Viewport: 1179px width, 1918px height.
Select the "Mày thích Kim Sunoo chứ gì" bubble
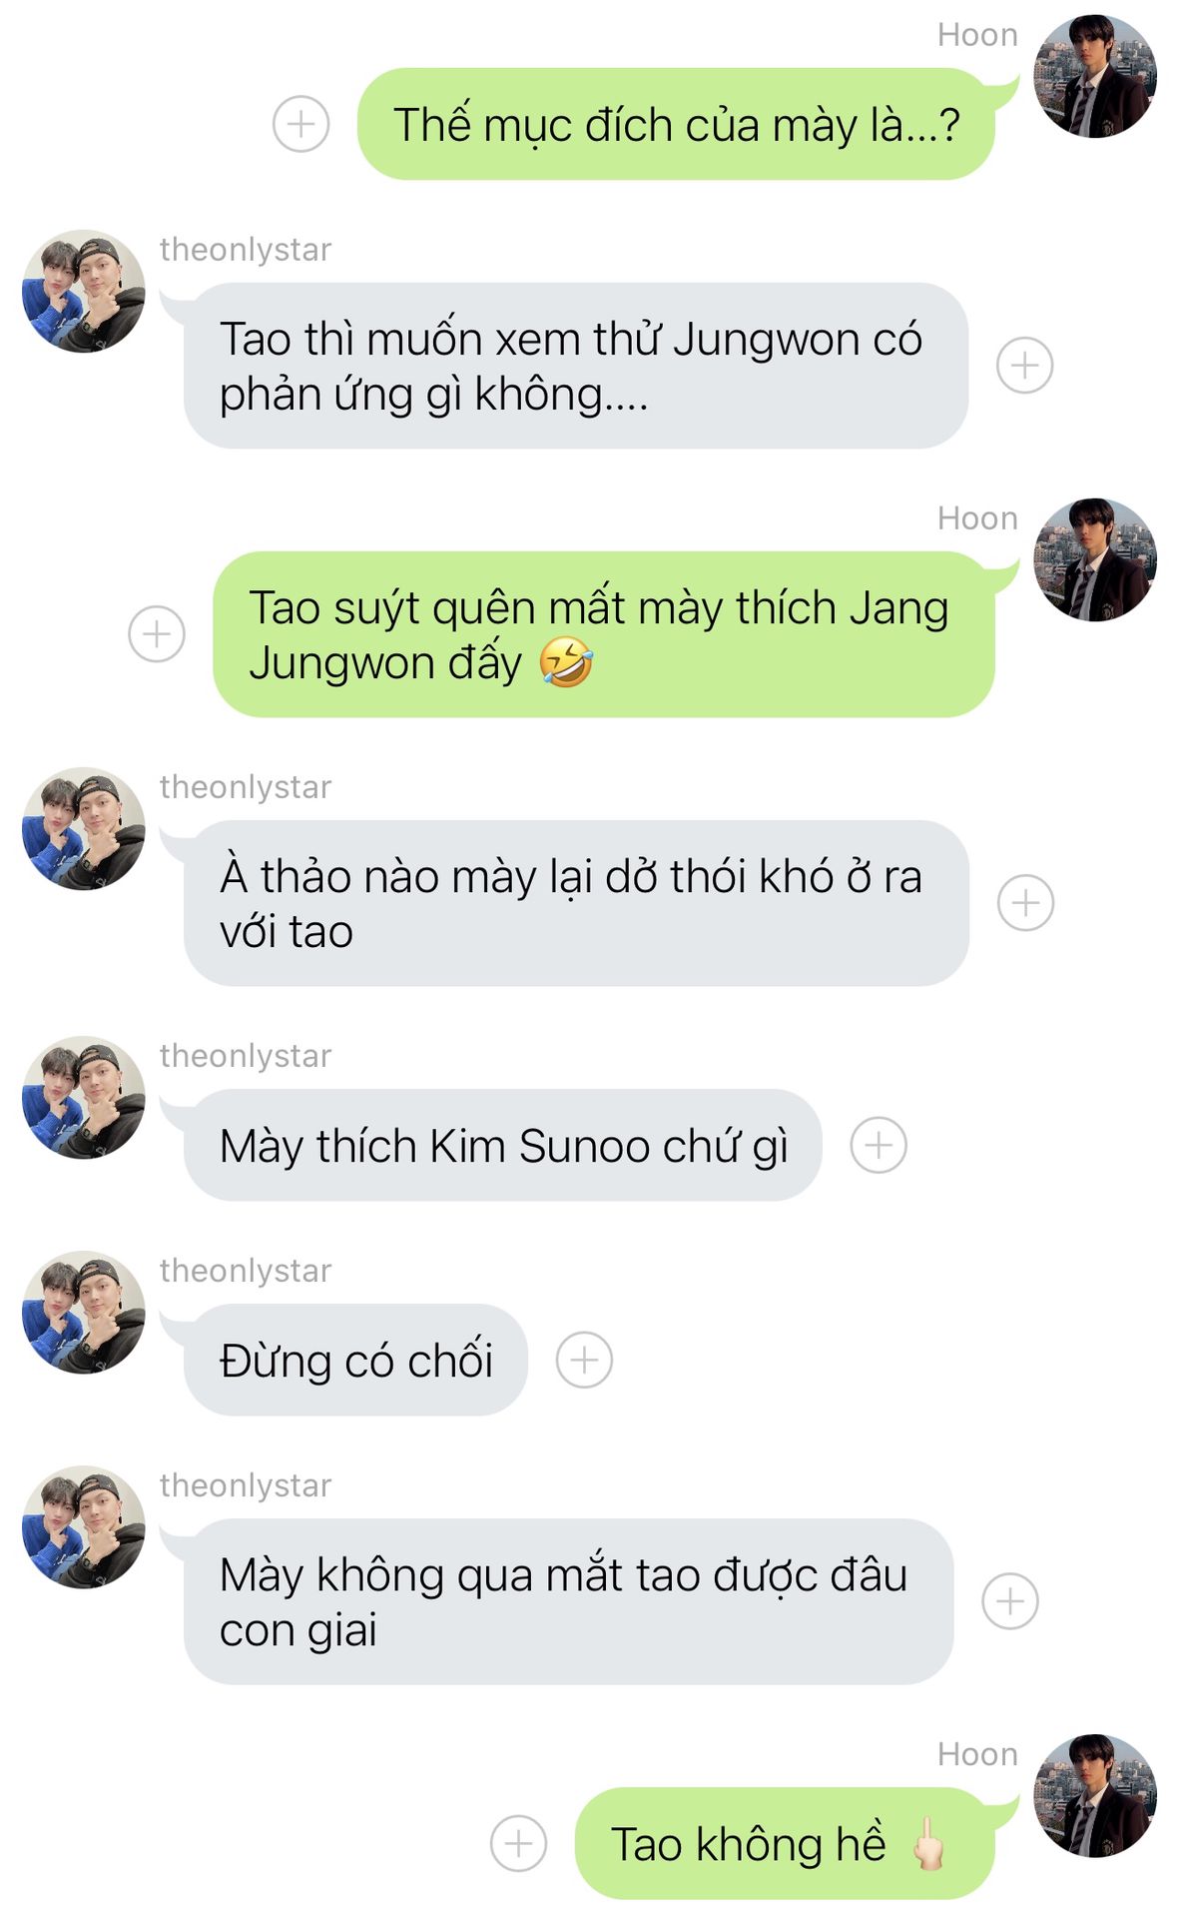click(x=502, y=1145)
